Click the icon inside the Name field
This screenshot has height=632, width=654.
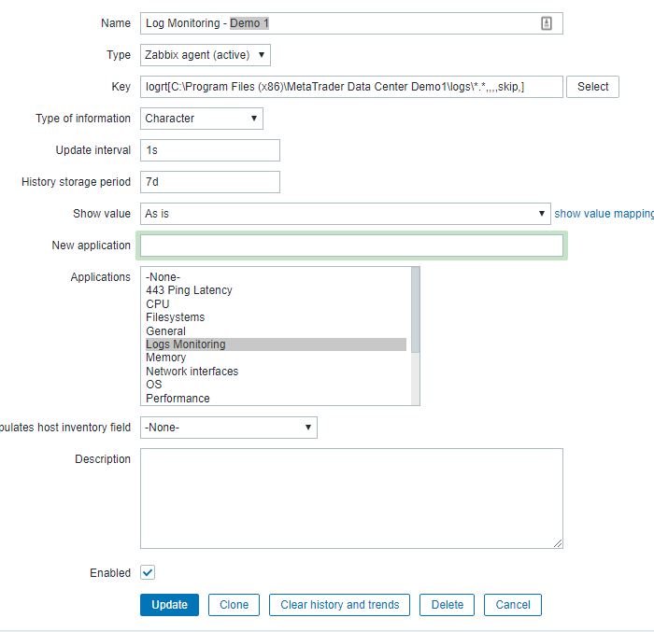547,23
